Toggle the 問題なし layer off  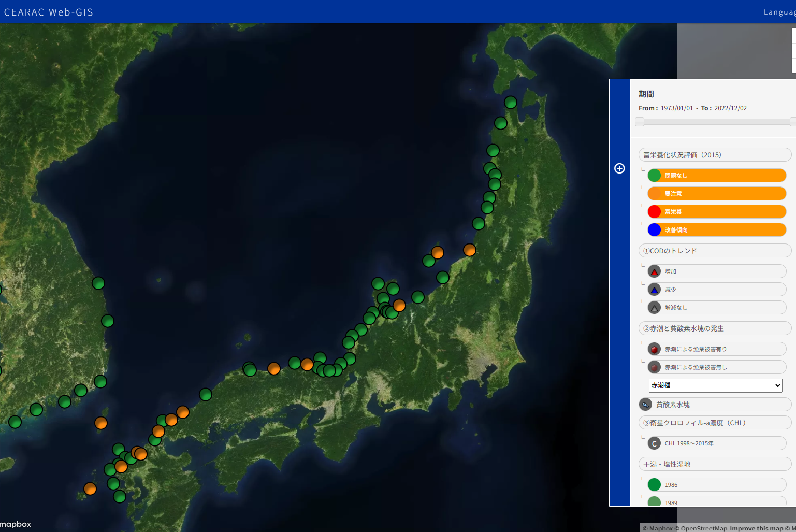[x=717, y=176]
